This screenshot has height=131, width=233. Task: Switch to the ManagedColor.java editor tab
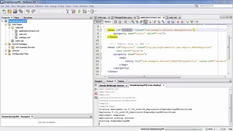123,17
